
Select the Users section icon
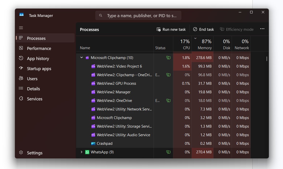pos(21,78)
